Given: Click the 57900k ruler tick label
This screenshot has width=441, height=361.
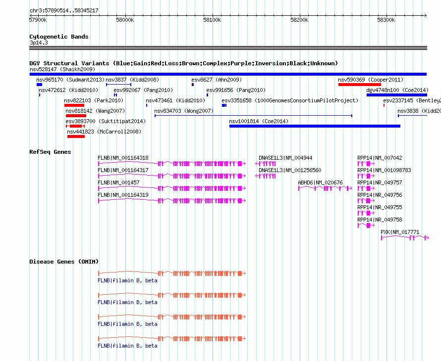Looking at the screenshot, I should [38, 20].
